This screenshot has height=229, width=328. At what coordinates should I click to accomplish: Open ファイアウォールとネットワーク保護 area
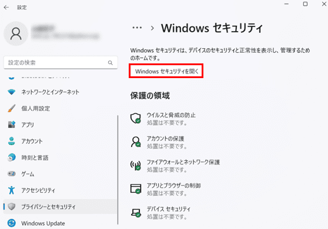tap(175, 166)
